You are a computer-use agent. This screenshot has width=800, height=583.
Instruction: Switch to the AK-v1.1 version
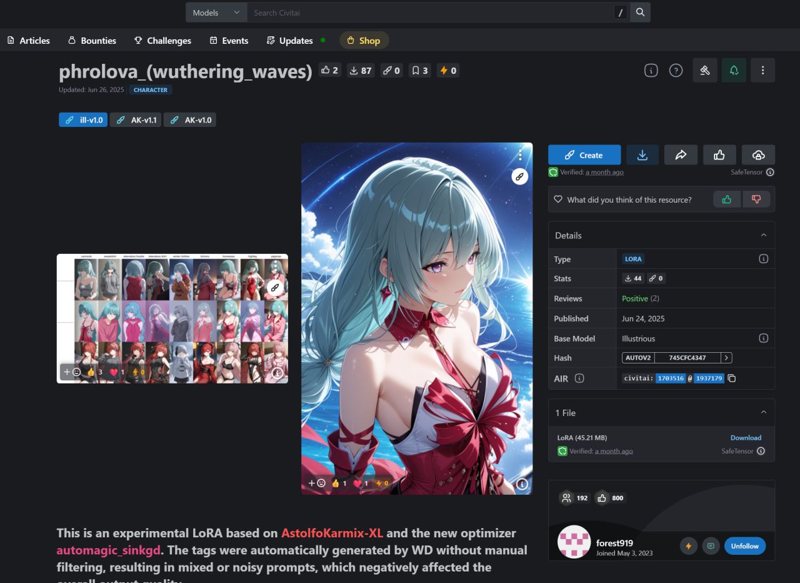136,119
